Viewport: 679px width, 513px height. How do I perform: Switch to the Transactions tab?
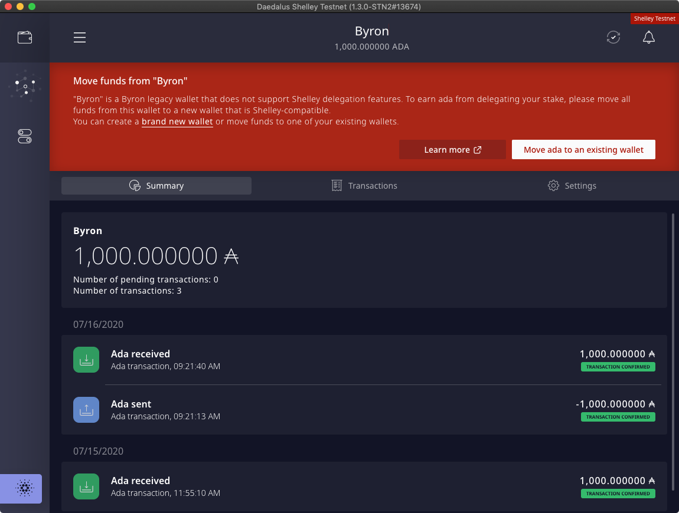[x=364, y=186]
